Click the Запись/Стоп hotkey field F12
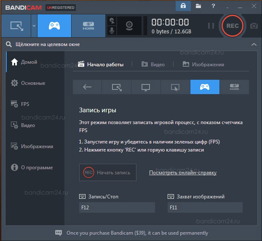Image resolution: width=262 pixels, height=241 pixels. coord(117,208)
